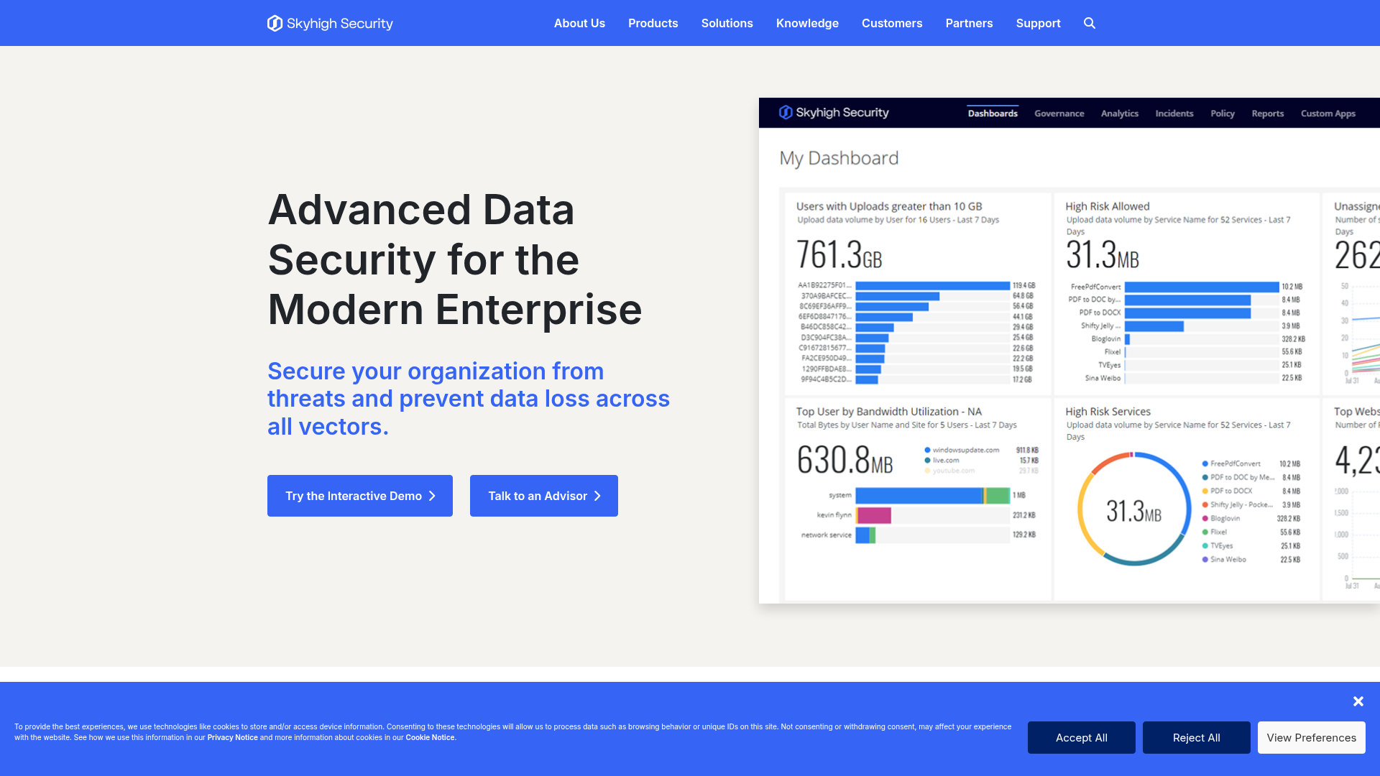This screenshot has height=776, width=1380.
Task: Reject all cookies
Action: 1196,737
